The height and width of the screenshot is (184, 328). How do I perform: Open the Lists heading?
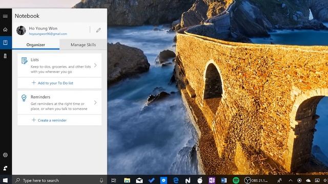tap(35, 60)
